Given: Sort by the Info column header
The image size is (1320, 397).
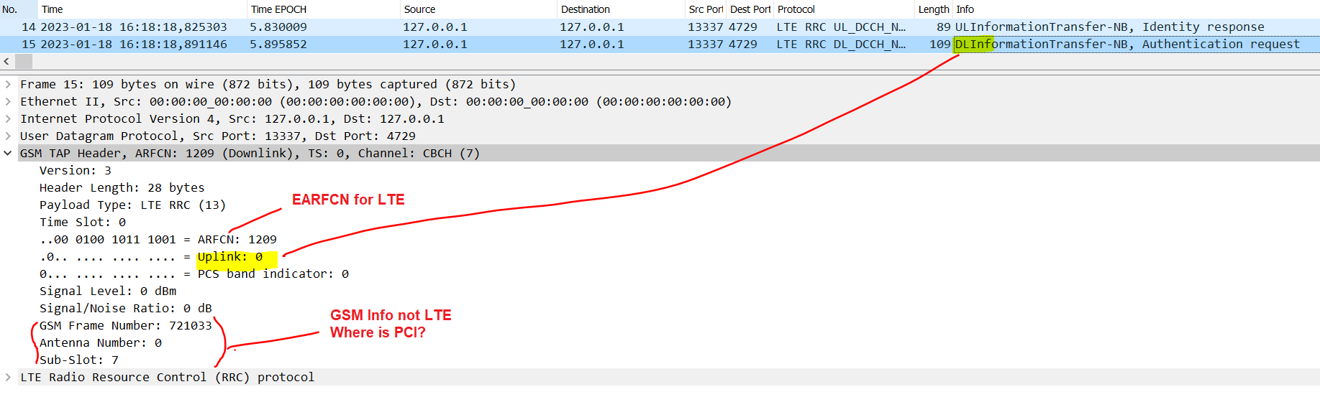Looking at the screenshot, I should (x=1137, y=9).
